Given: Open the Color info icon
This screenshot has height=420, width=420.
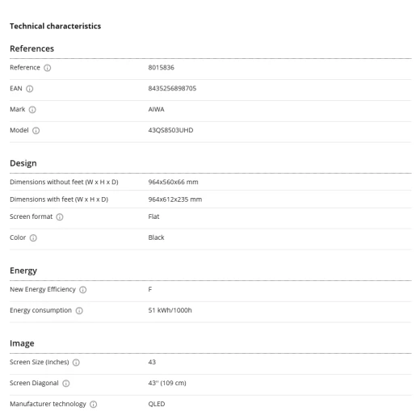Looking at the screenshot, I should [33, 238].
